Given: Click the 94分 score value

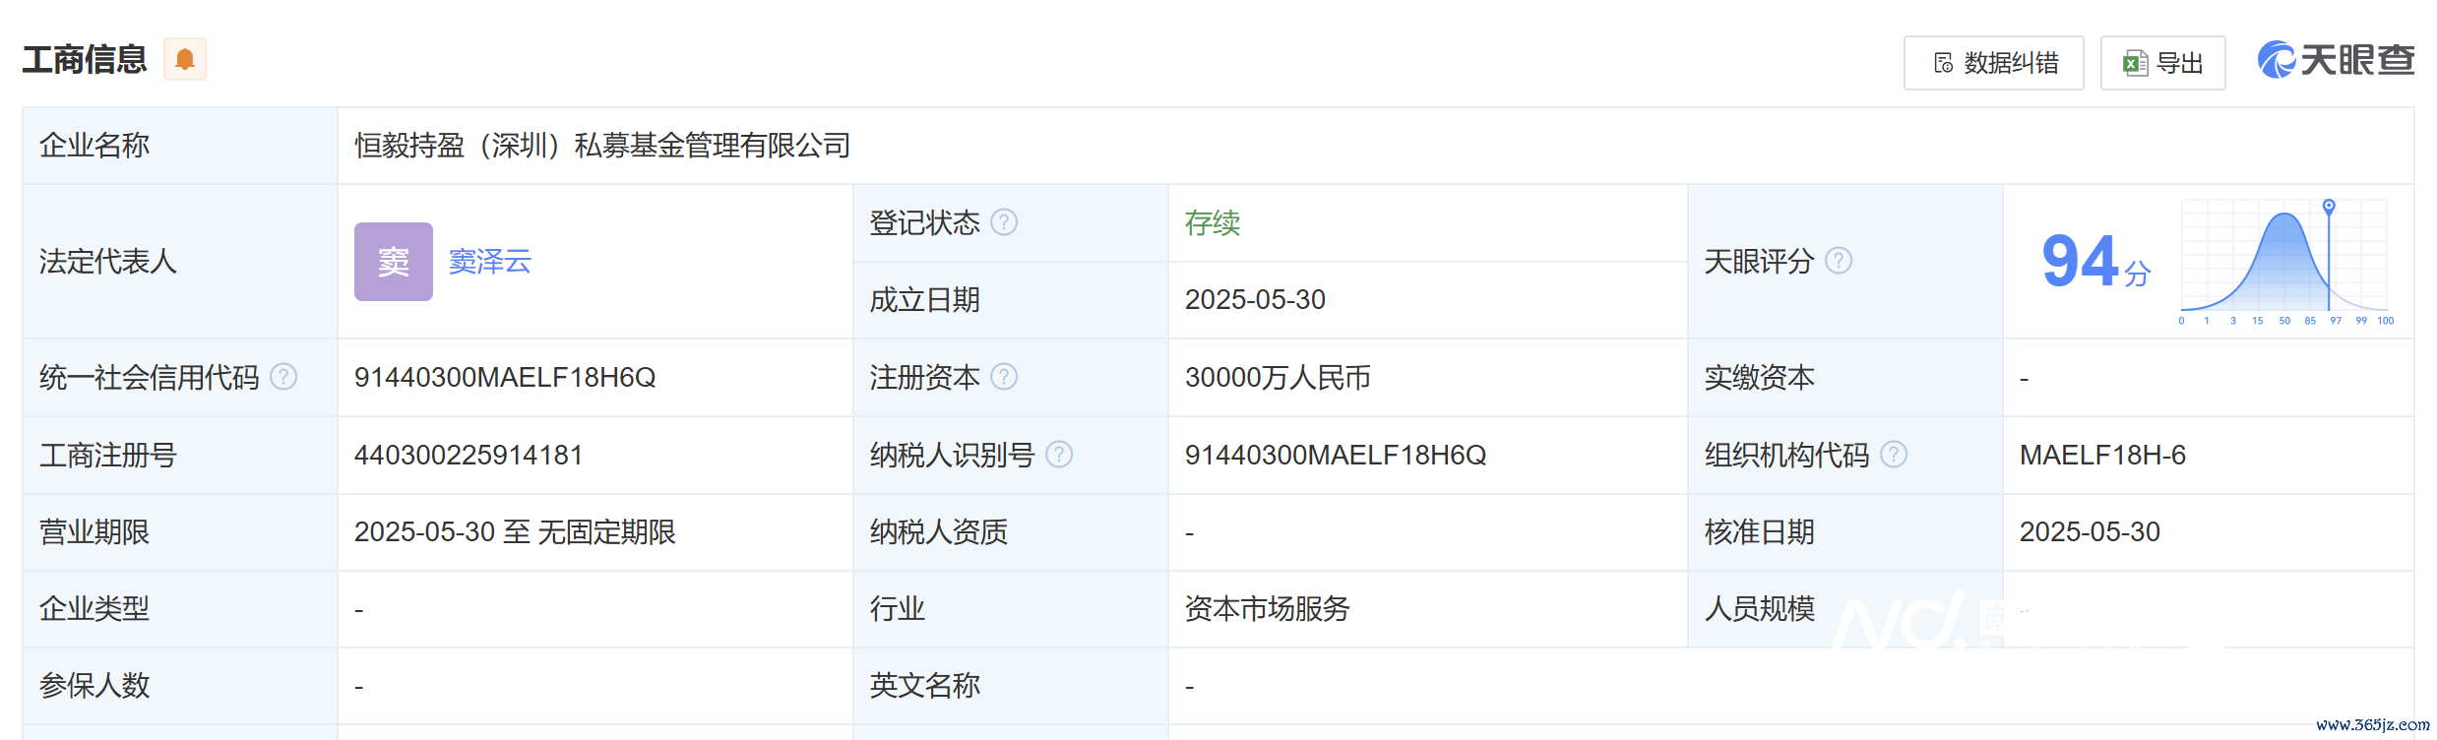Looking at the screenshot, I should coord(2096,262).
